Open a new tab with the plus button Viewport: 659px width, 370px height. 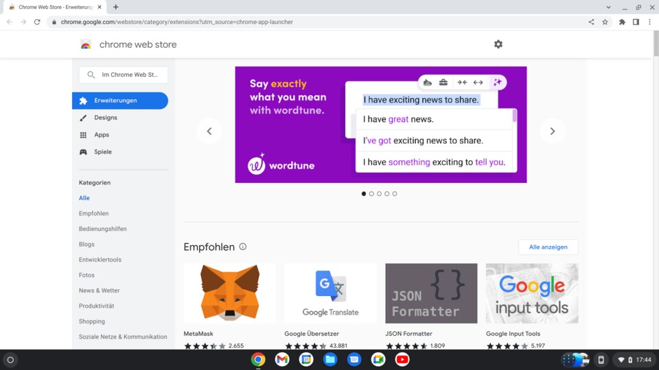[115, 7]
